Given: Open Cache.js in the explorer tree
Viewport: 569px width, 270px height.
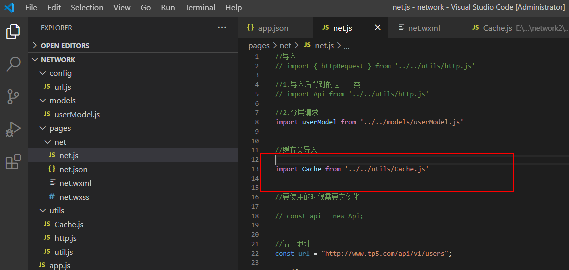Looking at the screenshot, I should coord(133,225).
